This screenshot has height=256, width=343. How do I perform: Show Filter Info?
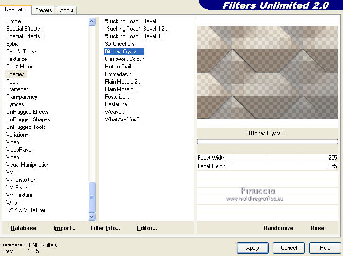coord(106,228)
